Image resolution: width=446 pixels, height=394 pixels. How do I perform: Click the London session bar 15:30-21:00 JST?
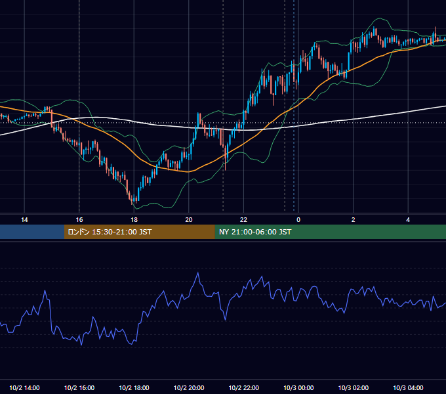pyautogui.click(x=139, y=232)
